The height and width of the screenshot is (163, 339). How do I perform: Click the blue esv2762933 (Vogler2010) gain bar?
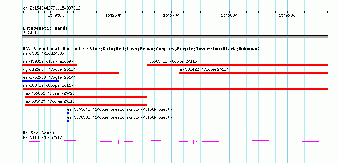(41, 81)
